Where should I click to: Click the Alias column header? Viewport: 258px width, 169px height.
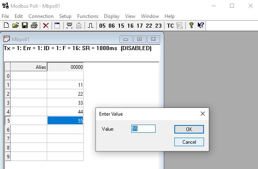coord(29,67)
